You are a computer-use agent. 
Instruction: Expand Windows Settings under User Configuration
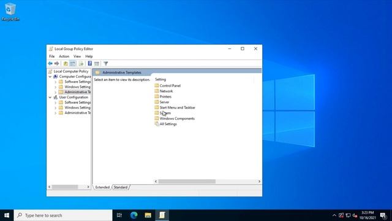[x=56, y=108]
